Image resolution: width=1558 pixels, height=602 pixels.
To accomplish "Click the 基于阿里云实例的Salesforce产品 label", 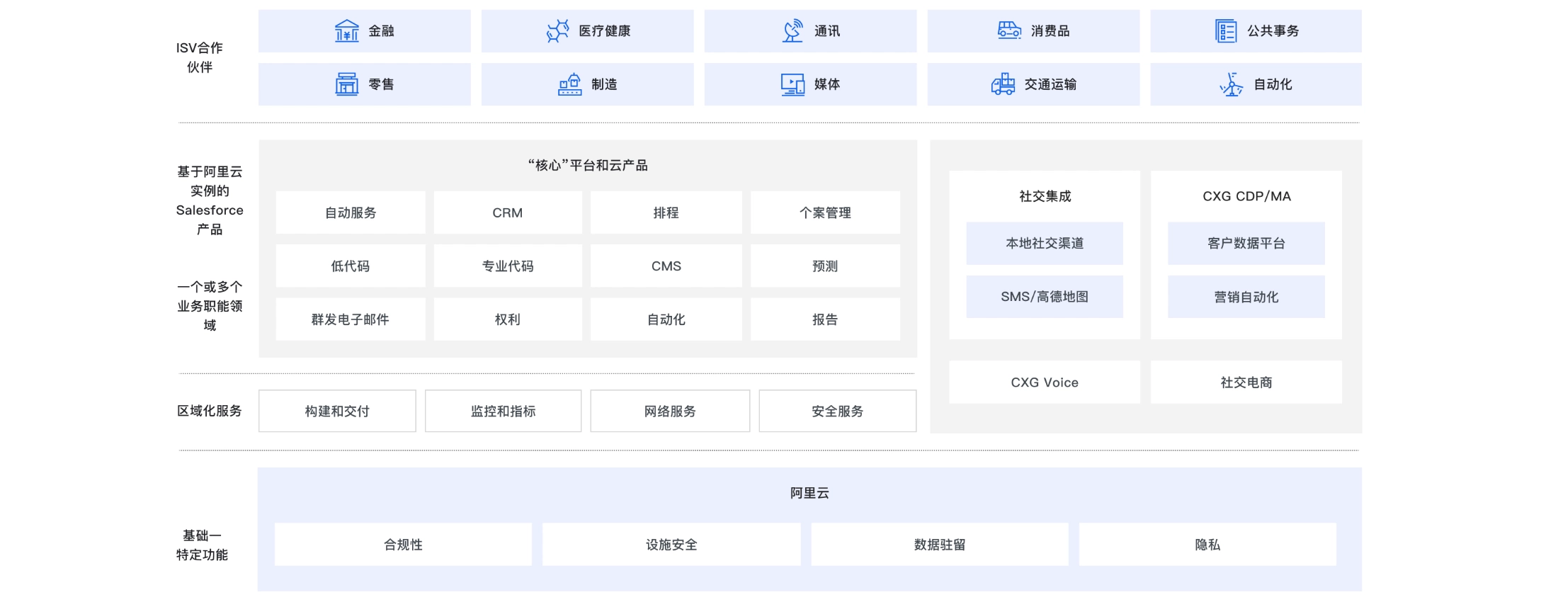I will point(210,200).
